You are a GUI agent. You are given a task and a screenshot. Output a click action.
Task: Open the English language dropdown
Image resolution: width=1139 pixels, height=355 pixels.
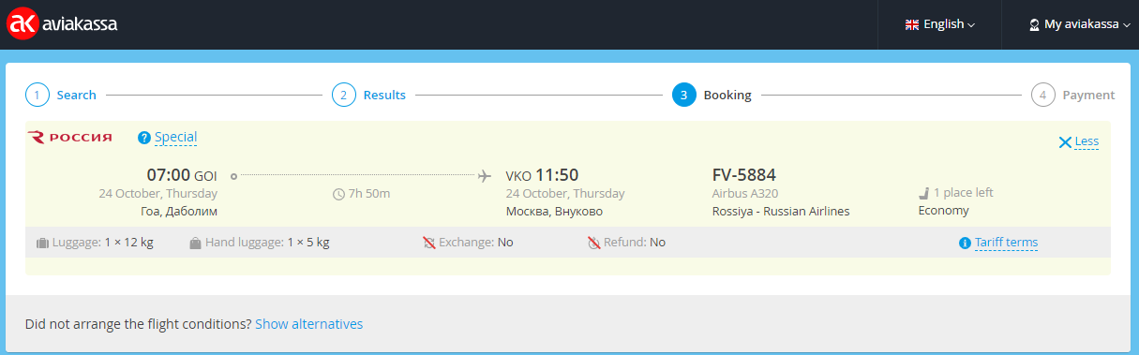point(940,25)
